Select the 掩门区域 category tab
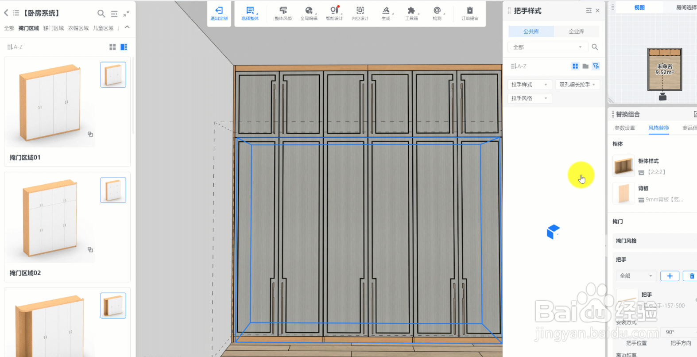Image resolution: width=697 pixels, height=357 pixels. (29, 28)
